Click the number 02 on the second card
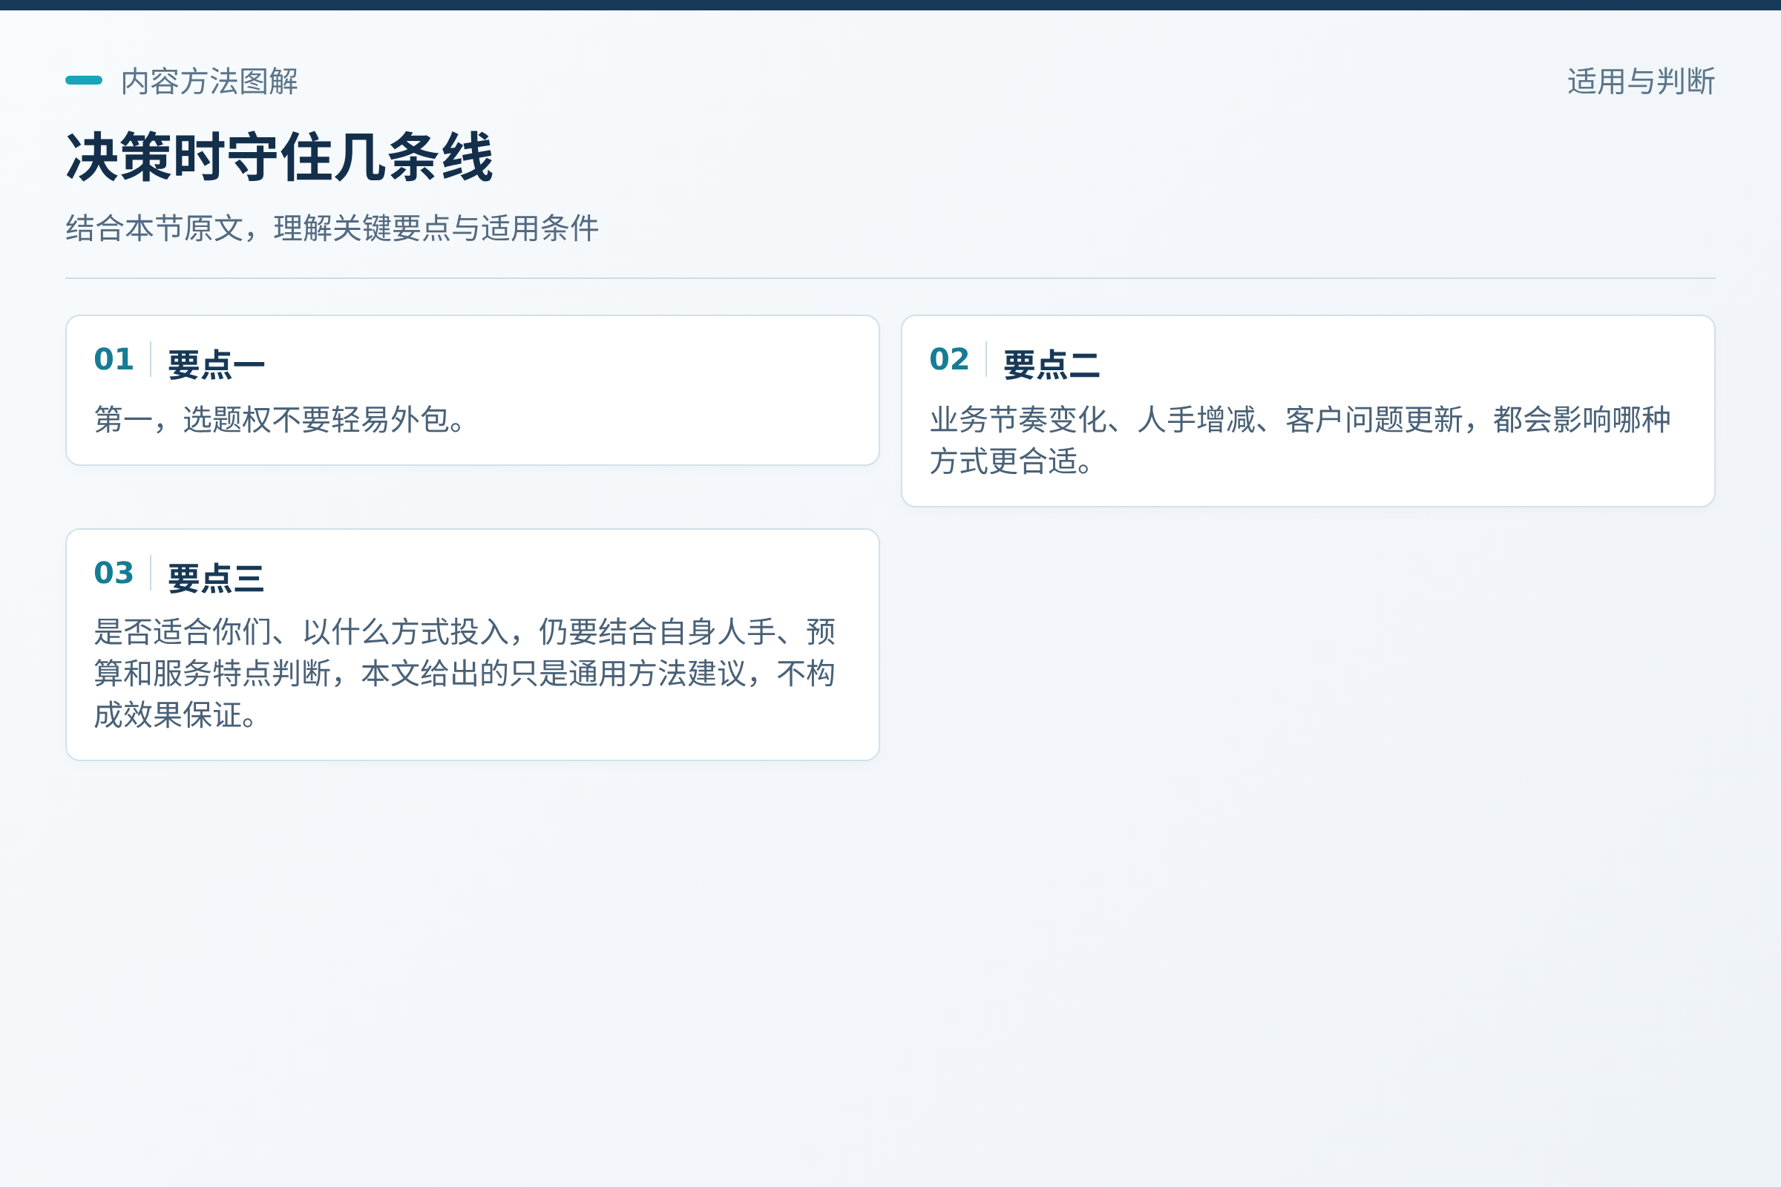The image size is (1781, 1187). 949,360
